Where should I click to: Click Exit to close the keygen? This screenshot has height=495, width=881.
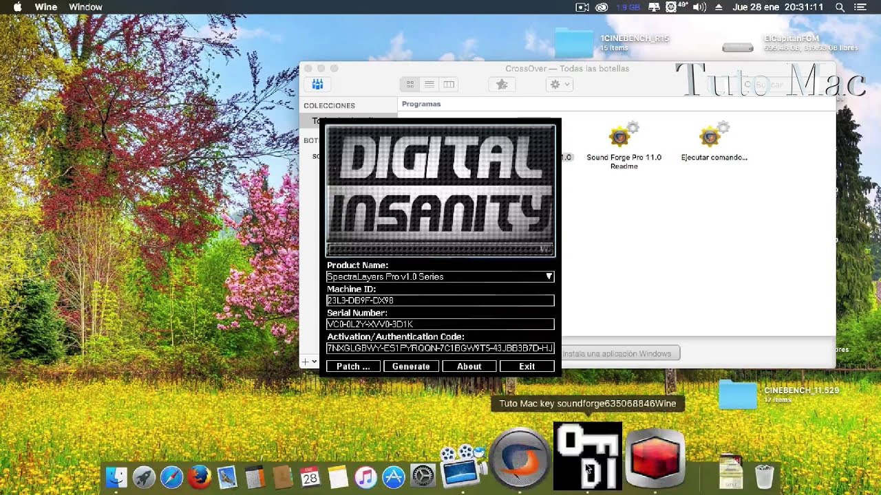pyautogui.click(x=527, y=366)
